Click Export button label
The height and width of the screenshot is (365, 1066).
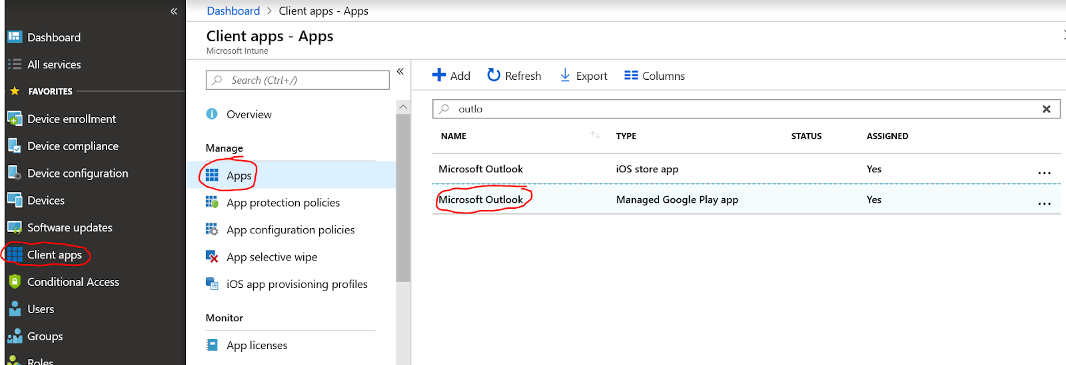pyautogui.click(x=592, y=76)
